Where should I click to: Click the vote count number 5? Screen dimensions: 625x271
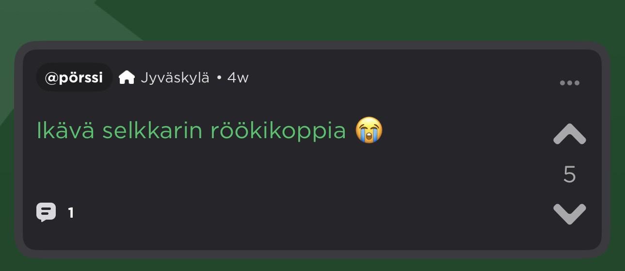(569, 175)
